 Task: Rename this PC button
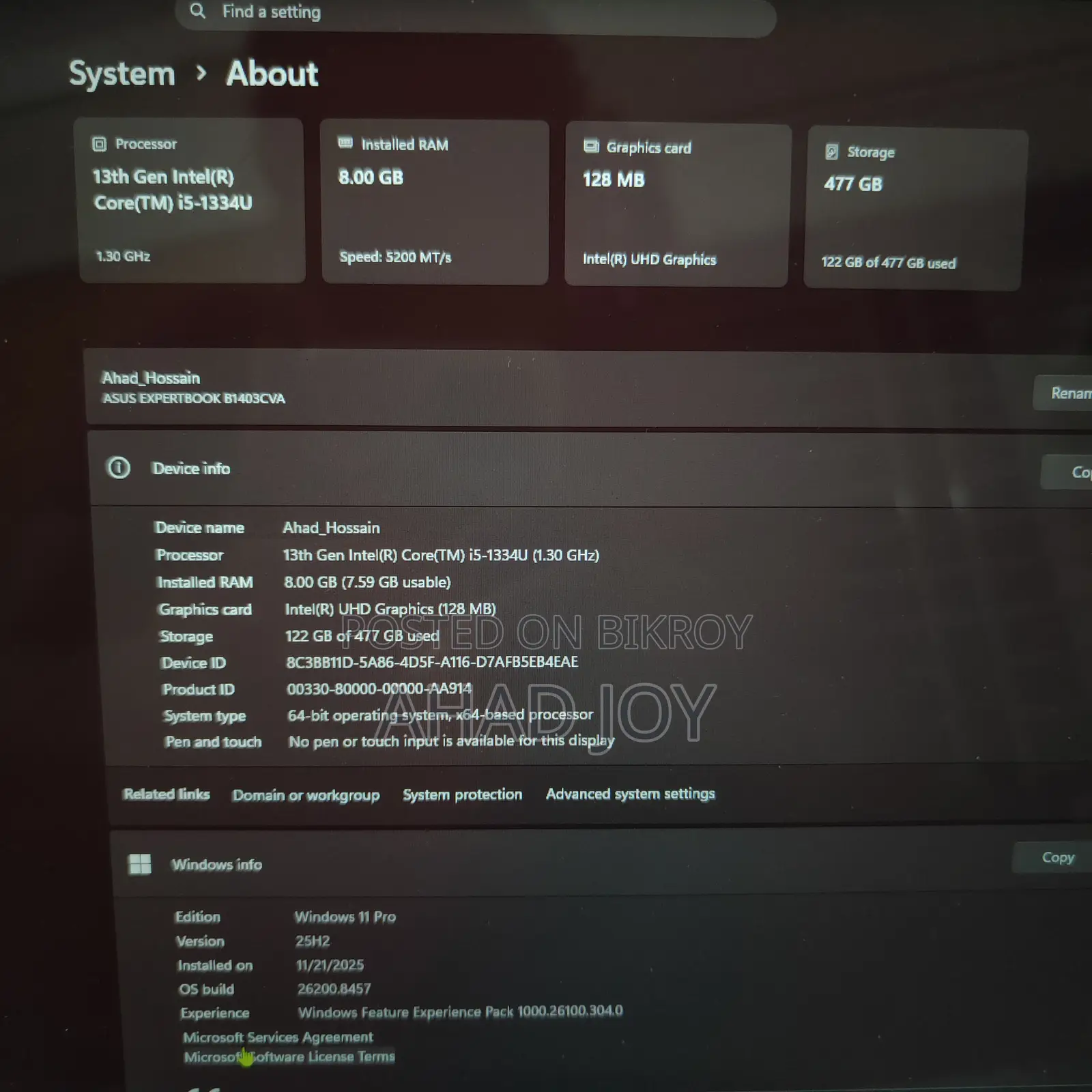[x=1063, y=393]
